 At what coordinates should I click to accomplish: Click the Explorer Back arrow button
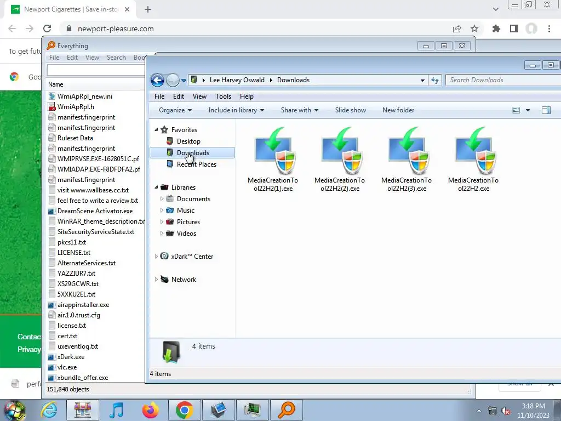pos(157,80)
